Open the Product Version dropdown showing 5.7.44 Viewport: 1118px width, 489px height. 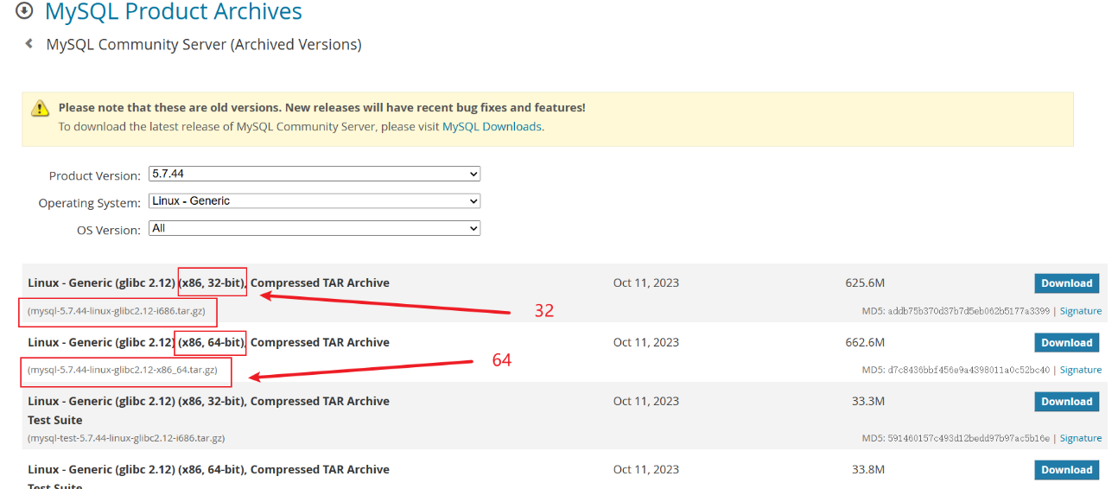(314, 174)
